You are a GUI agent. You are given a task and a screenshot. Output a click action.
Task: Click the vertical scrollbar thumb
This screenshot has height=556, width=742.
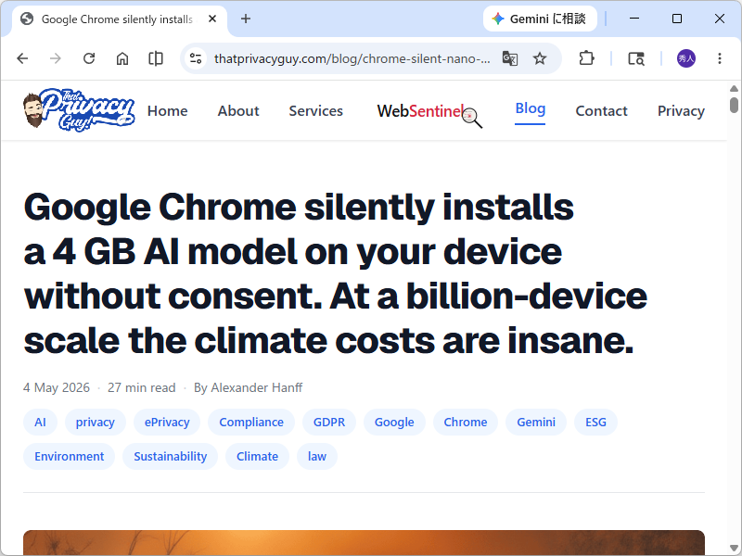734,105
